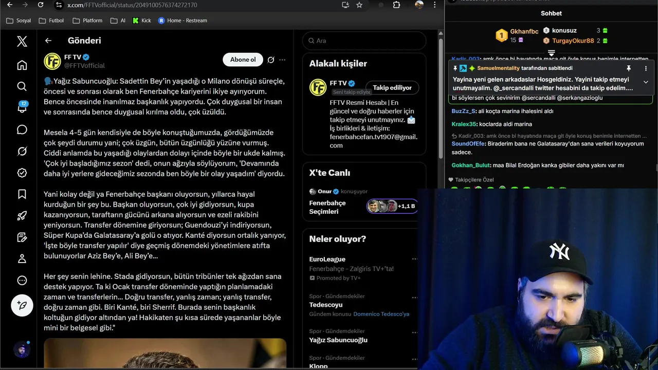This screenshot has width=658, height=370.
Task: Open Bookmarks in the X sidebar
Action: point(22,194)
